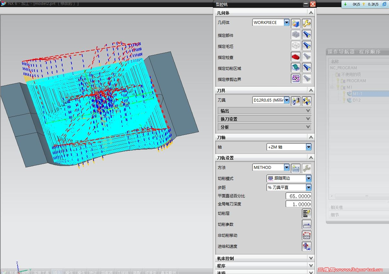Click the 指定毛坯 select blank icon

click(x=296, y=46)
